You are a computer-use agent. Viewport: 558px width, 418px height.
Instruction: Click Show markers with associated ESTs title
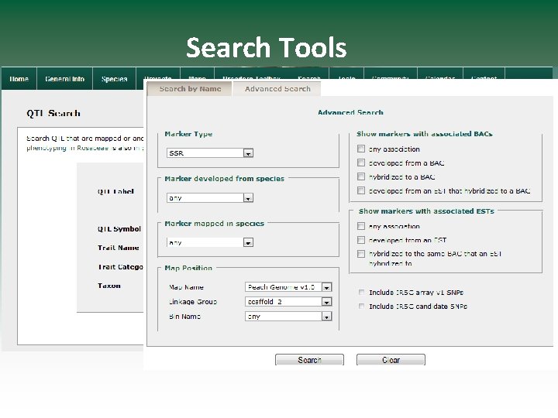point(426,211)
